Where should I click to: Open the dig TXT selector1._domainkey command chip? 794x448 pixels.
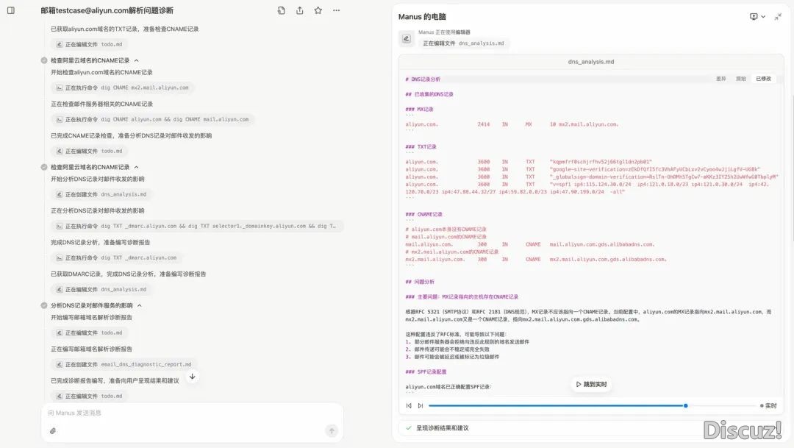coord(196,226)
